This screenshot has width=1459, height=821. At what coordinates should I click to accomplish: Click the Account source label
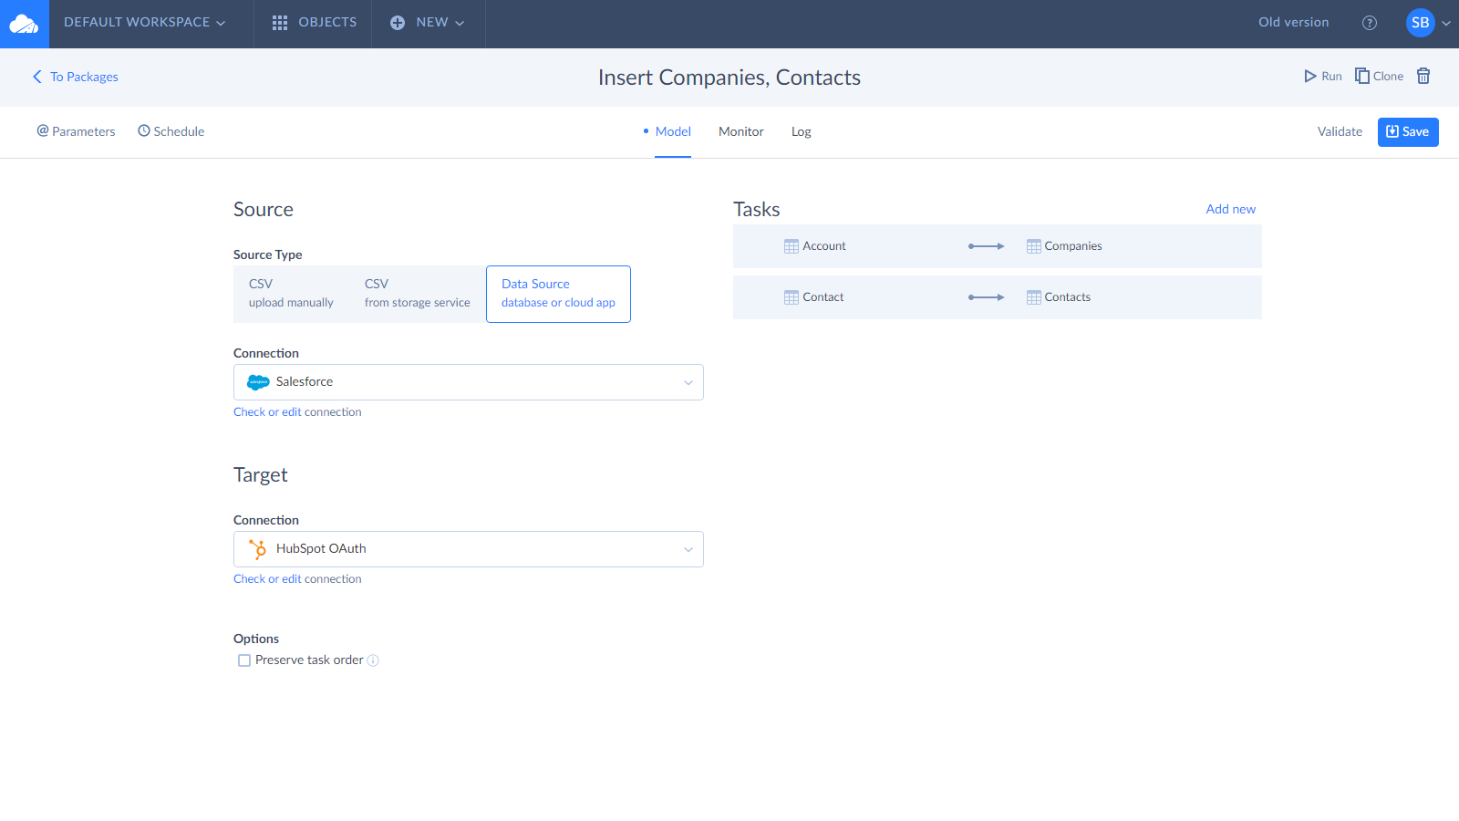pos(824,246)
